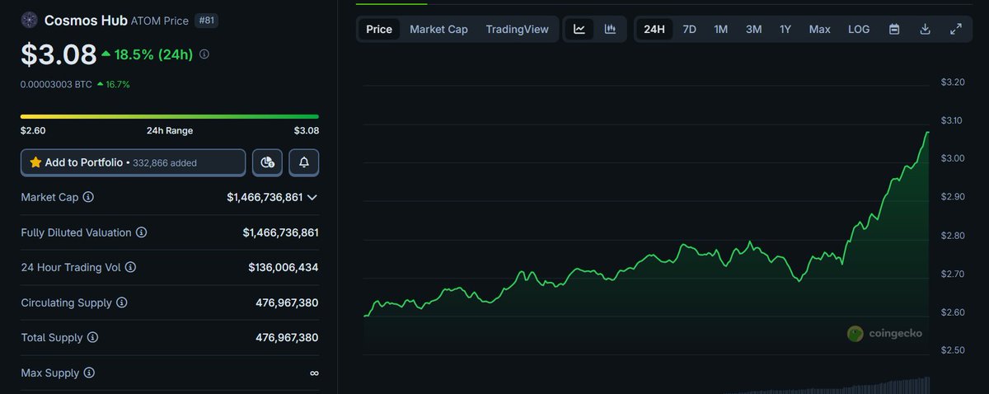This screenshot has width=989, height=394.
Task: Click the Total Supply 476,967,380 value
Action: coord(287,338)
